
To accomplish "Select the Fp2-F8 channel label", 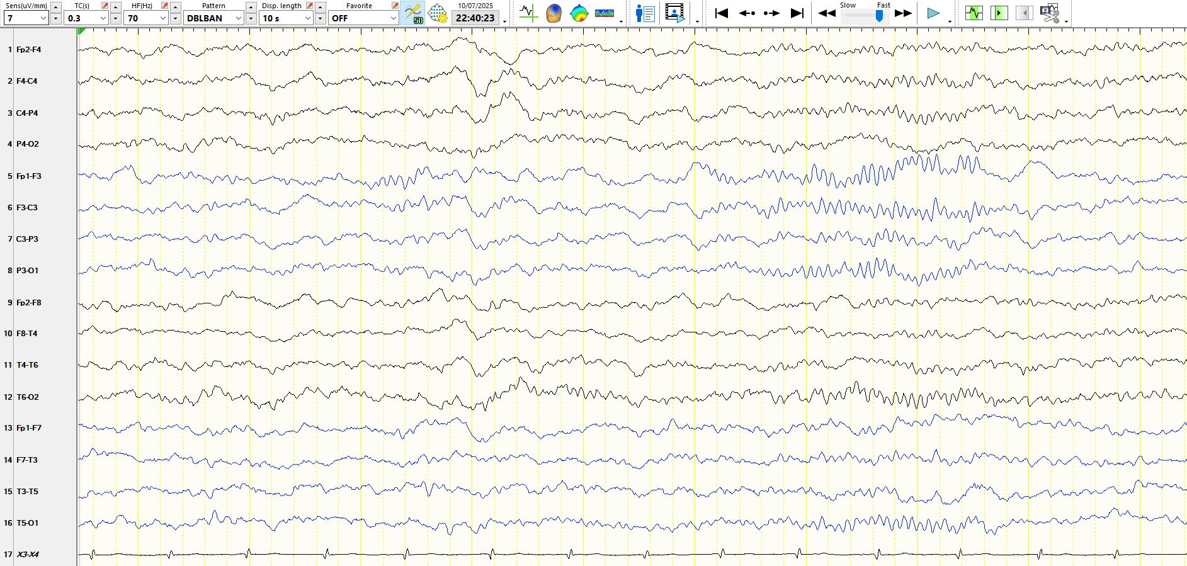I will (29, 302).
